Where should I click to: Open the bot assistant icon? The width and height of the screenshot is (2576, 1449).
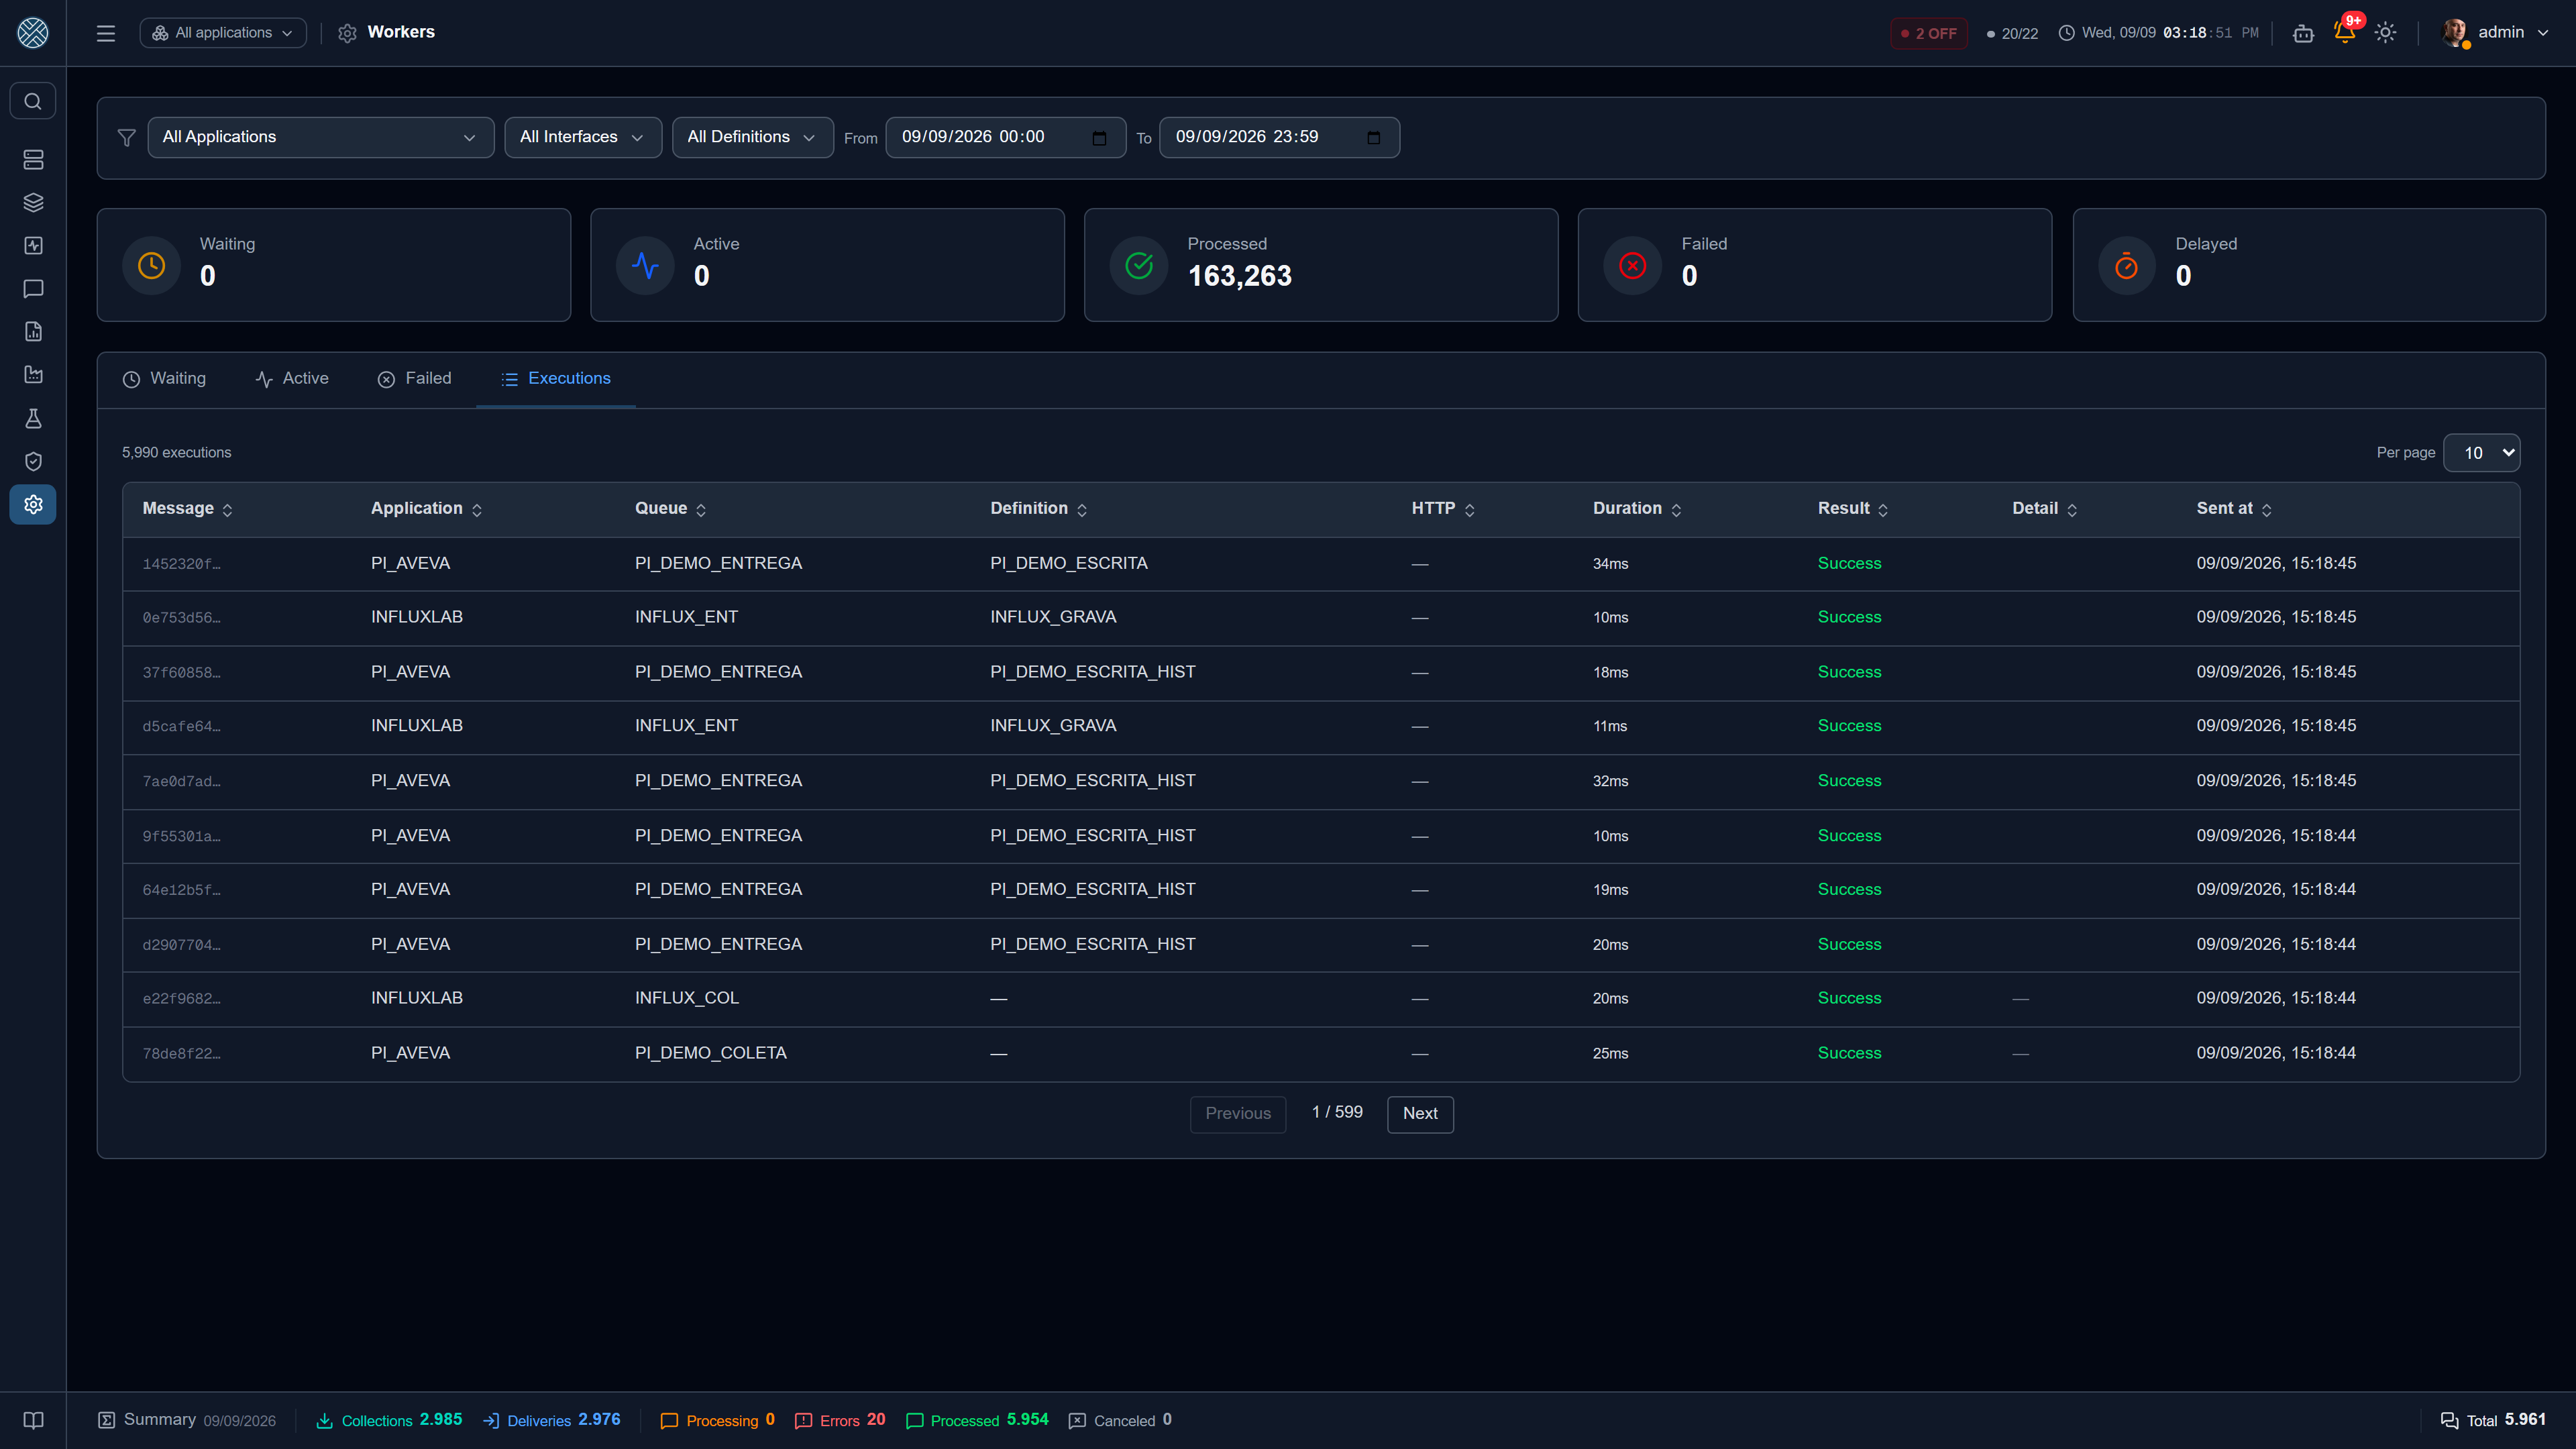2303,33
